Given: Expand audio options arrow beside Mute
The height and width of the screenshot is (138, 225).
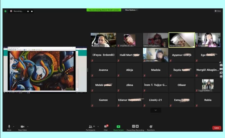Looking at the screenshot, I should tap(13, 127).
